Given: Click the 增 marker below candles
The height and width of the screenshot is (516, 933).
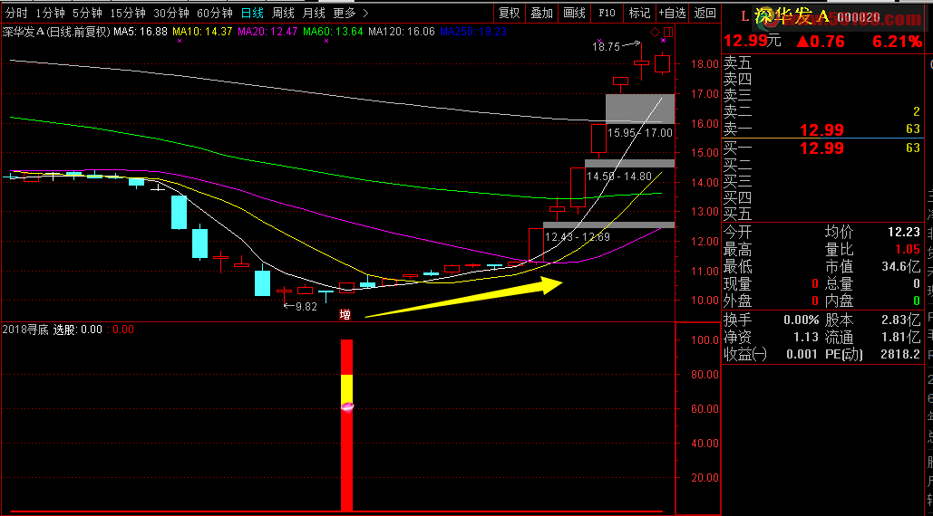Looking at the screenshot, I should pyautogui.click(x=345, y=315).
